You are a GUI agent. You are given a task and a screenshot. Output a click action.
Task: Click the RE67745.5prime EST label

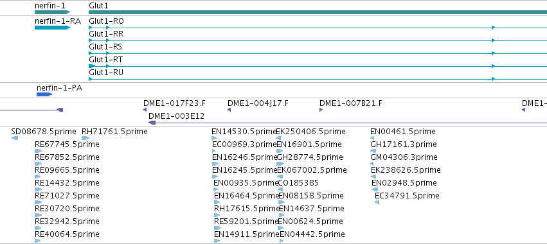[x=67, y=144]
